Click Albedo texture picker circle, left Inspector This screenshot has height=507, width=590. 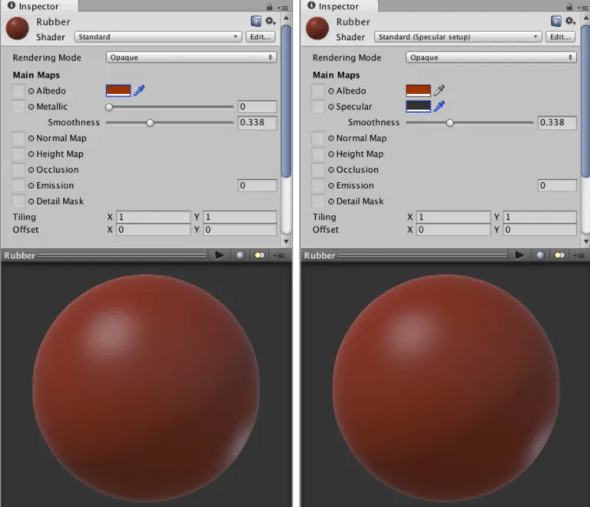pyautogui.click(x=31, y=91)
